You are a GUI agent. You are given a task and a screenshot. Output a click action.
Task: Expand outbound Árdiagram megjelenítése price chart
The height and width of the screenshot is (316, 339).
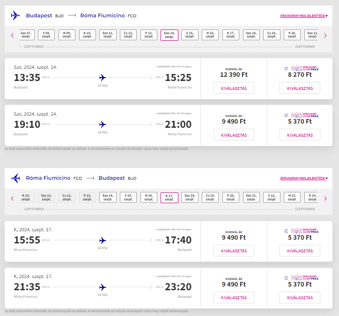pos(304,15)
